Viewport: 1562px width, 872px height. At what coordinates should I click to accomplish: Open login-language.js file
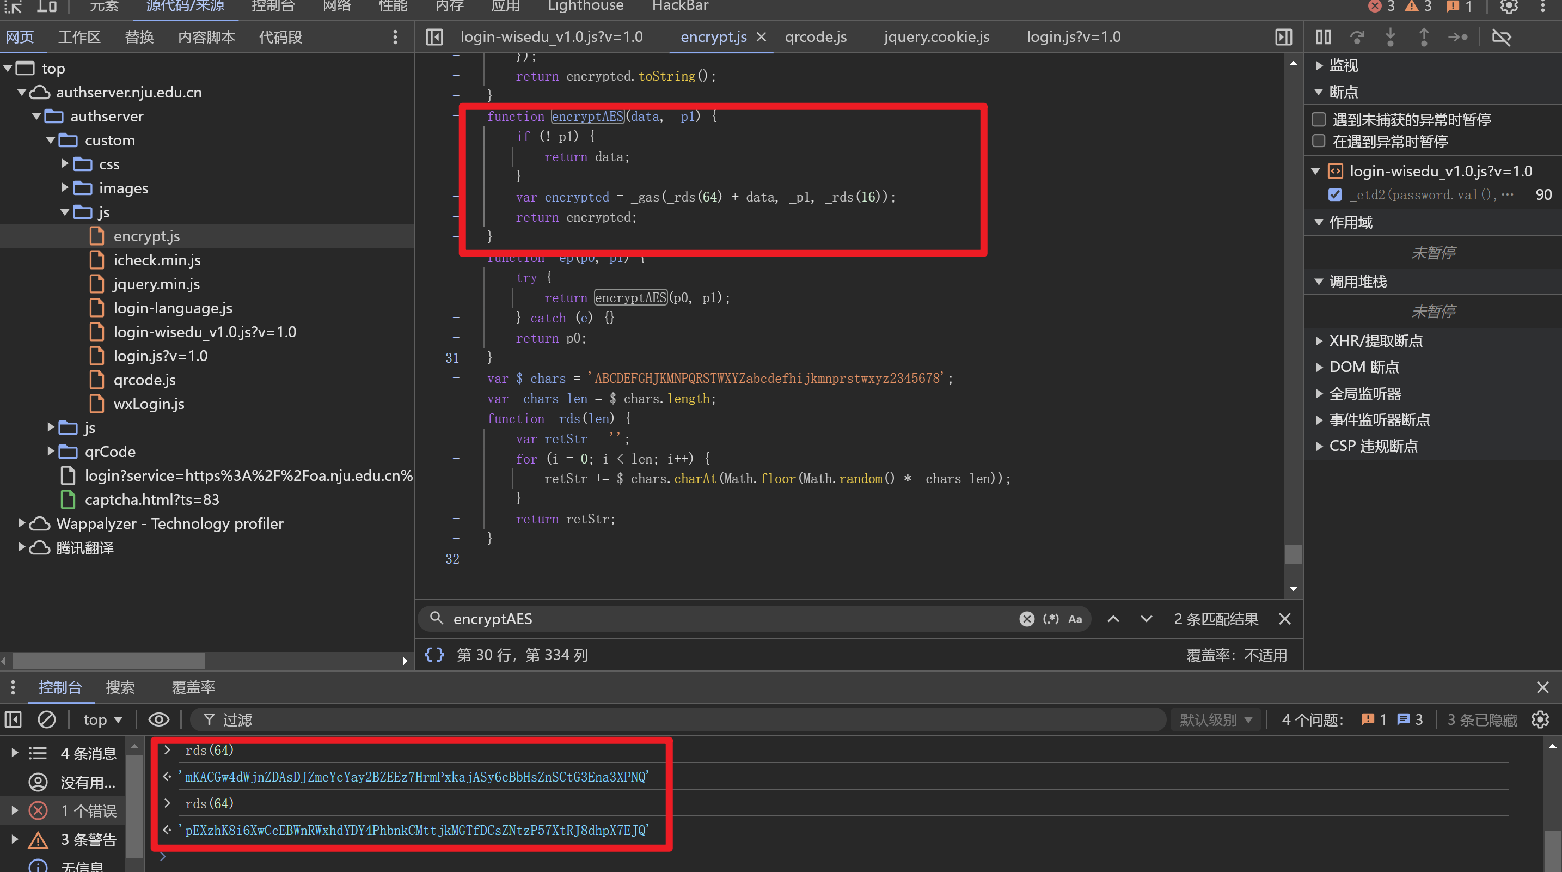pos(173,308)
